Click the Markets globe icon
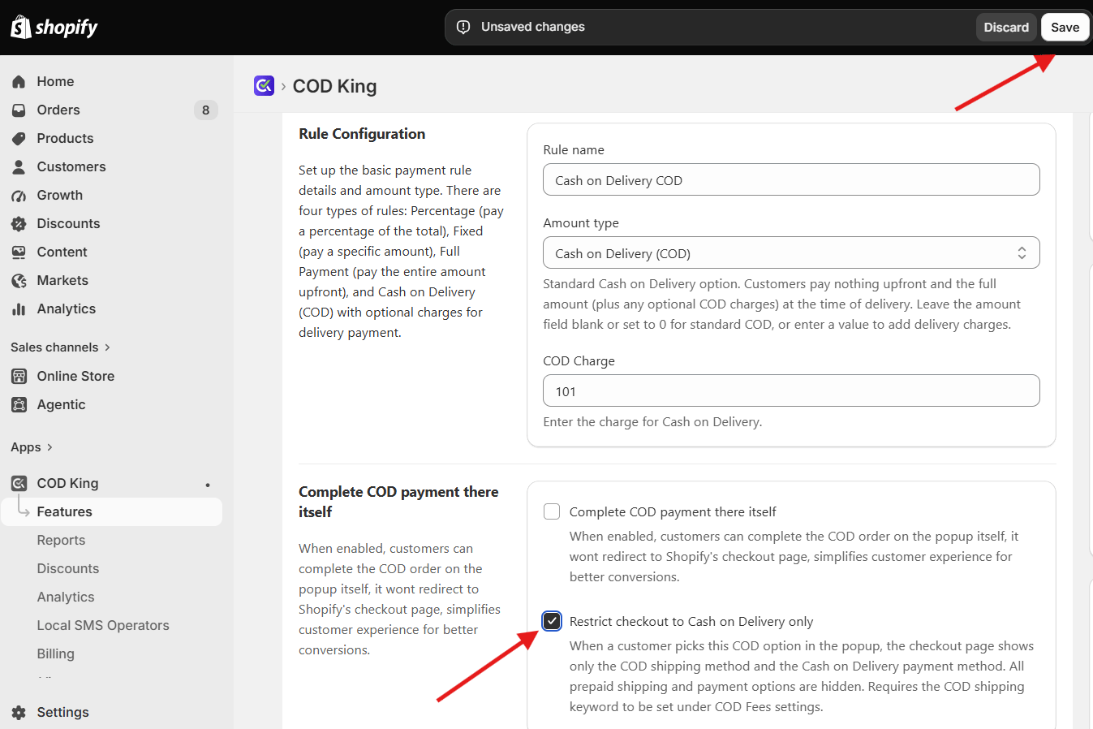The image size is (1093, 729). click(19, 280)
